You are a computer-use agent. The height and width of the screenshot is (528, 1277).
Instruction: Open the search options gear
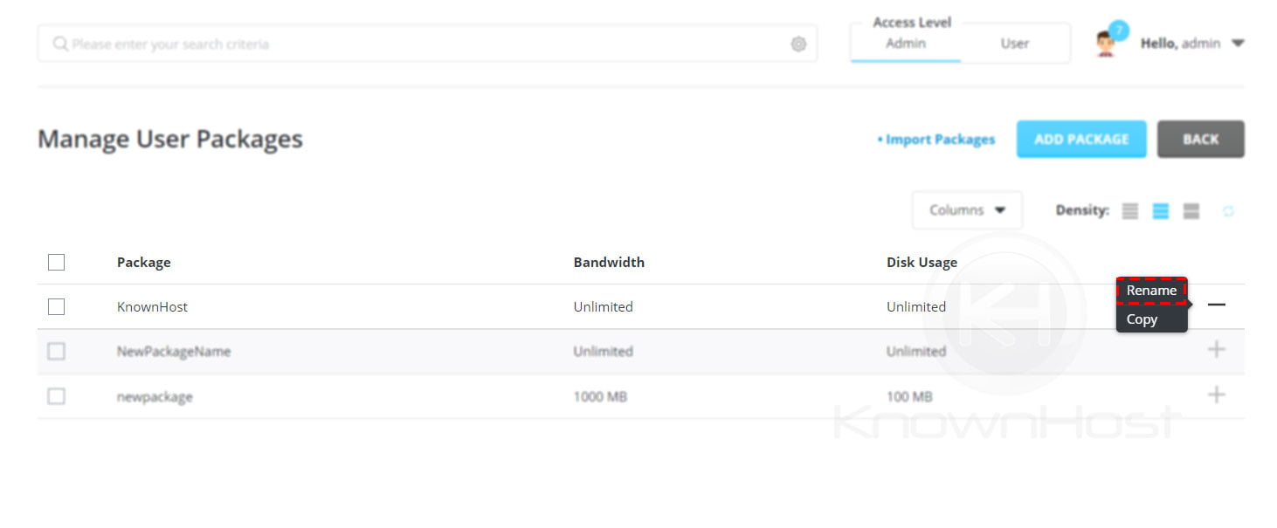[797, 43]
